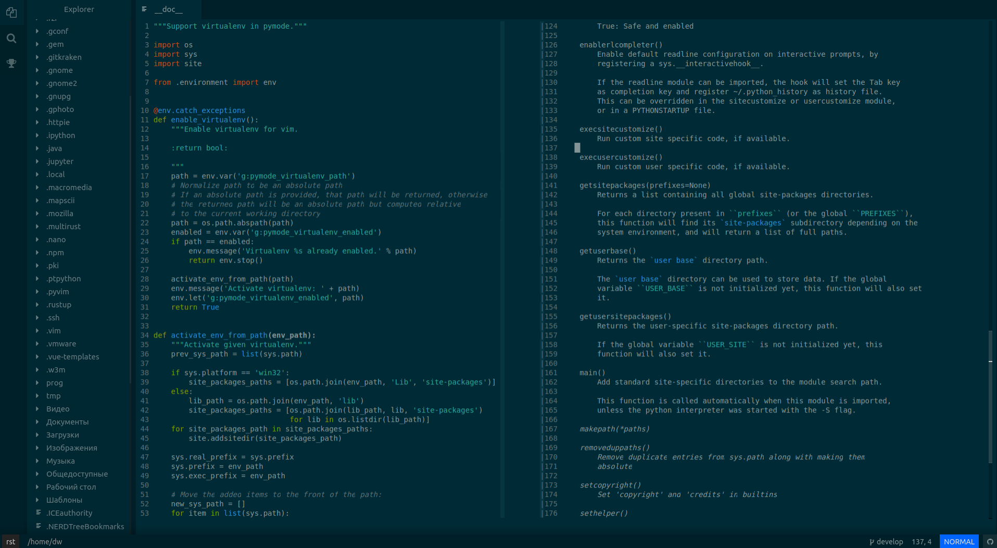Select the Общедоступные folder
Screen dimensions: 997x548
tap(77, 474)
